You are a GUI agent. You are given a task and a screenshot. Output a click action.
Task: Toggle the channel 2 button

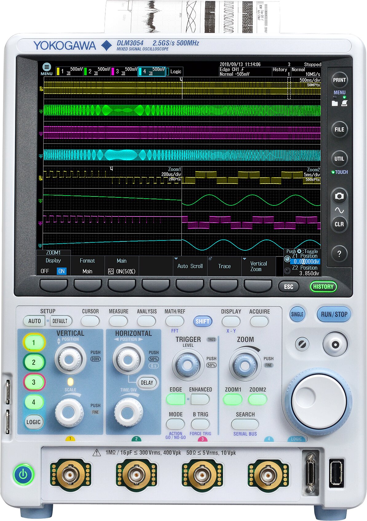tap(34, 362)
